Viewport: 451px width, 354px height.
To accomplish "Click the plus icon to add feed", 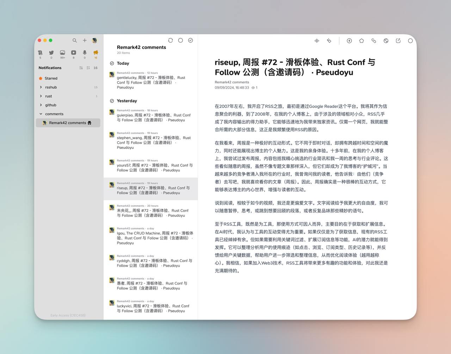I will [85, 41].
